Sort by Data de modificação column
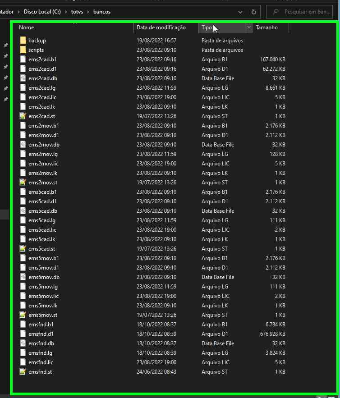This screenshot has width=340, height=398. click(x=161, y=27)
